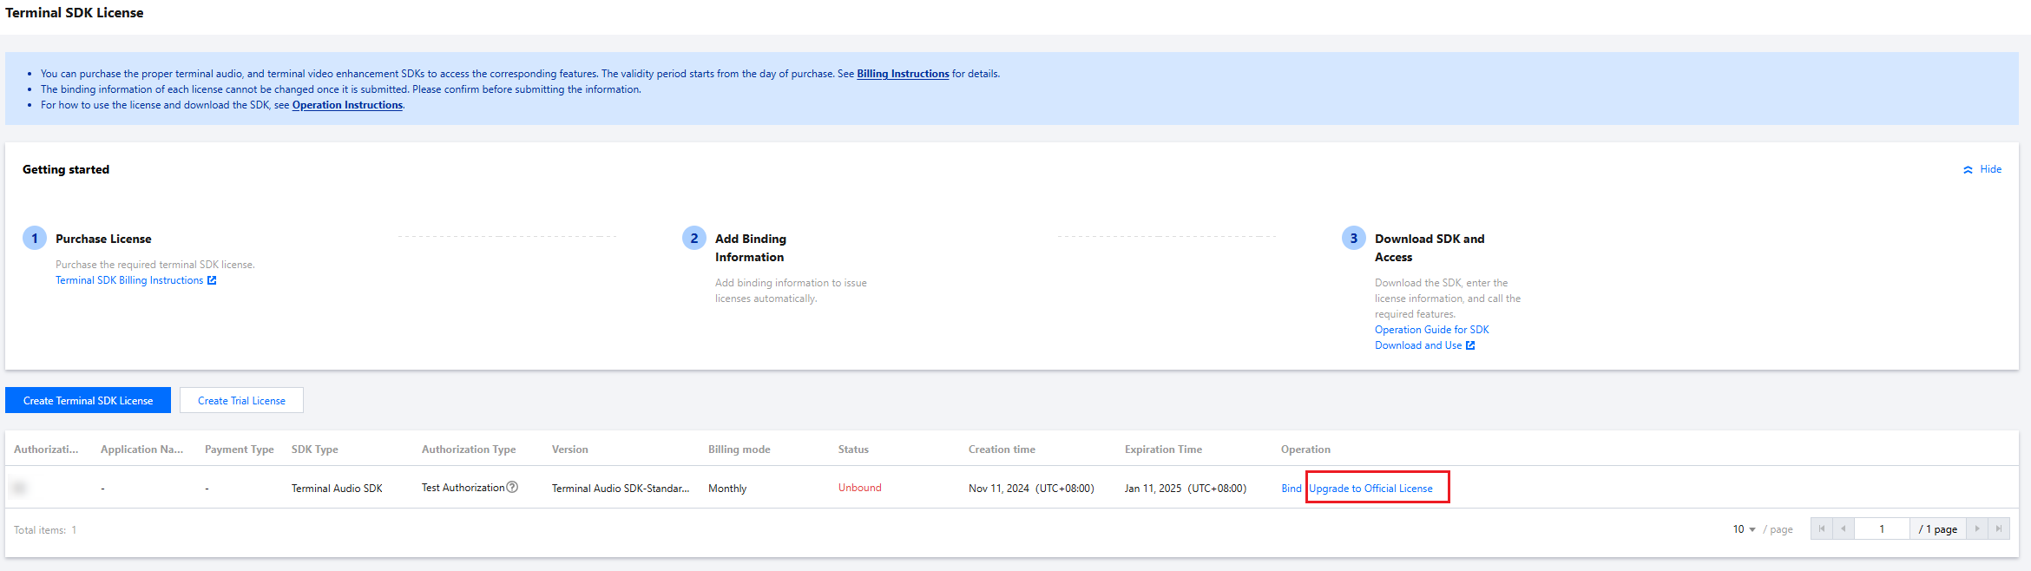This screenshot has width=2031, height=571.
Task: Collapse Getting started with the Hide chevron icon
Action: (x=1968, y=170)
